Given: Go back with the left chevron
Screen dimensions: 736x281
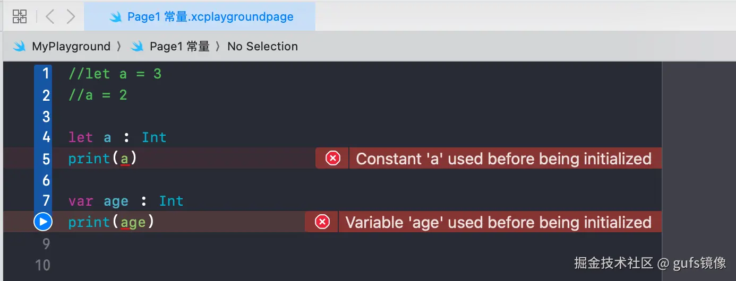Looking at the screenshot, I should (50, 16).
